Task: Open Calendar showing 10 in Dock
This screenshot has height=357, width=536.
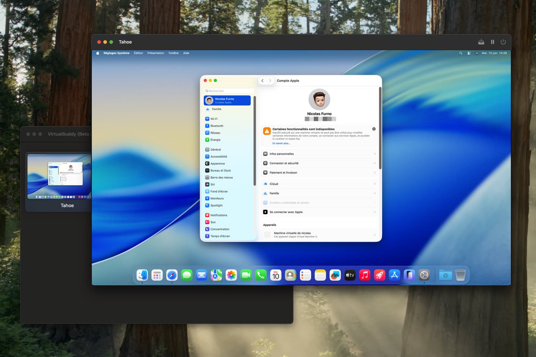Action: 276,275
